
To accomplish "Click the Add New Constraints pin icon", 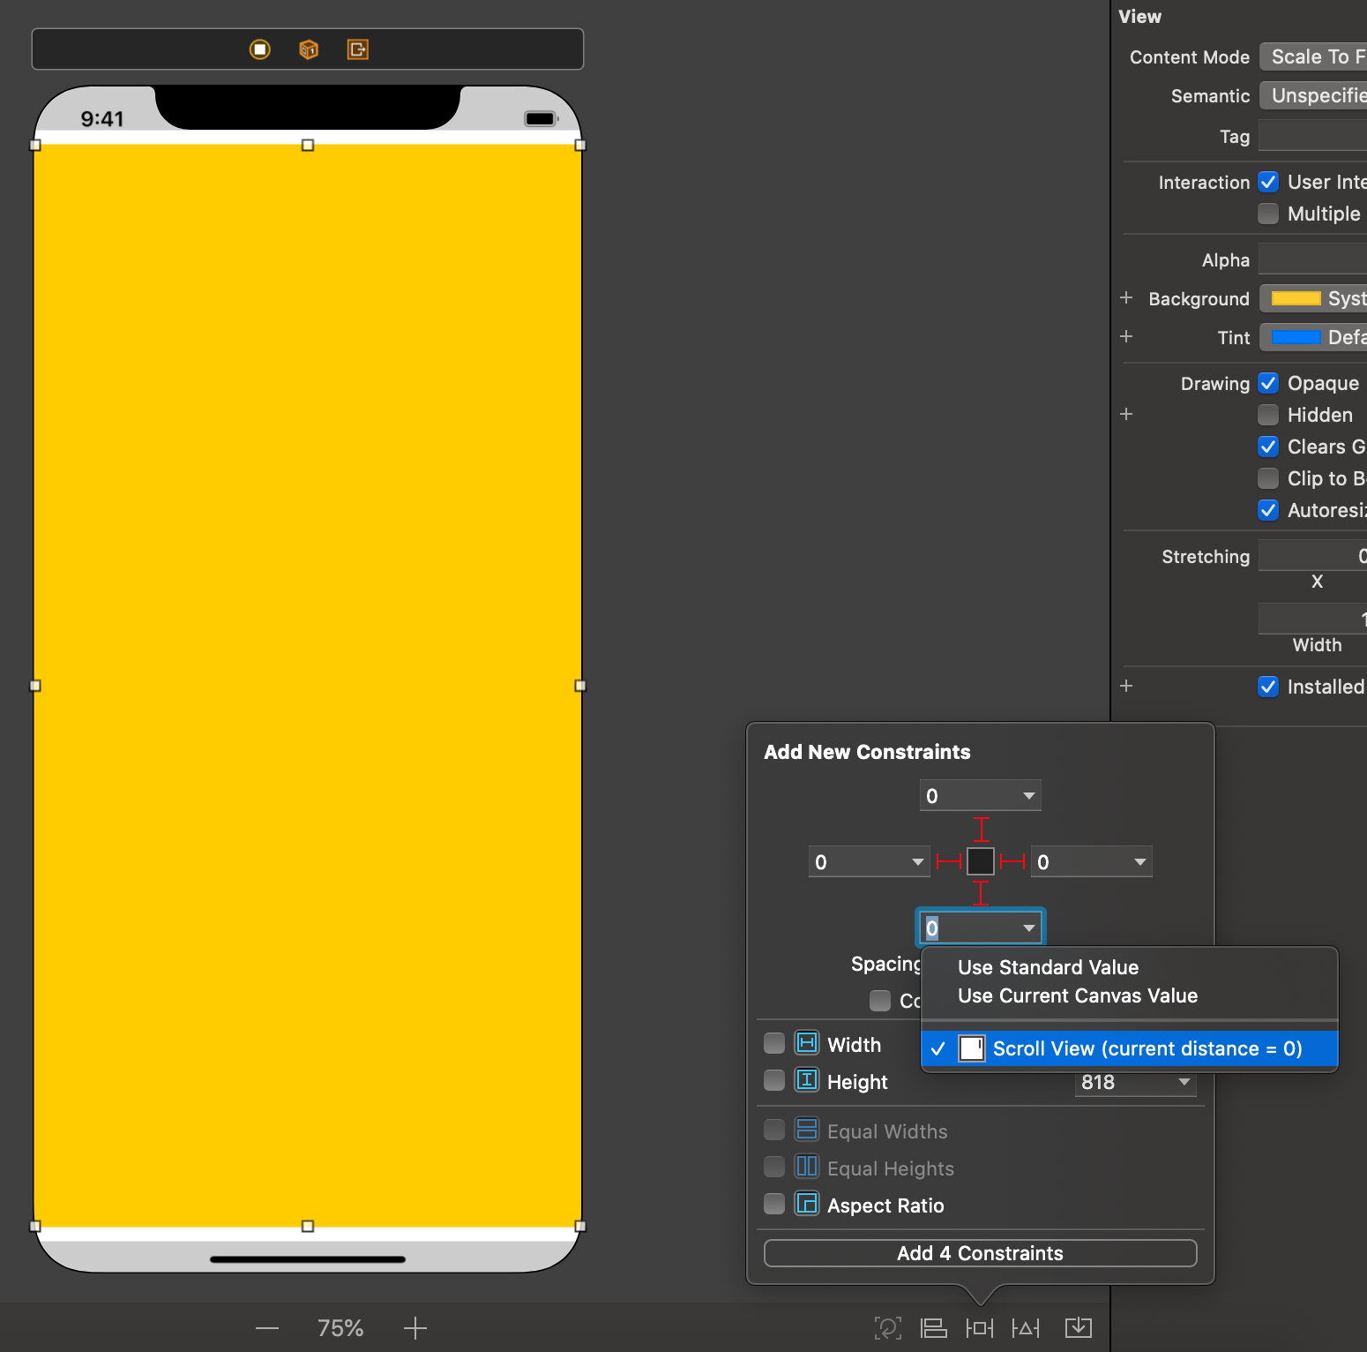I will 981,1327.
